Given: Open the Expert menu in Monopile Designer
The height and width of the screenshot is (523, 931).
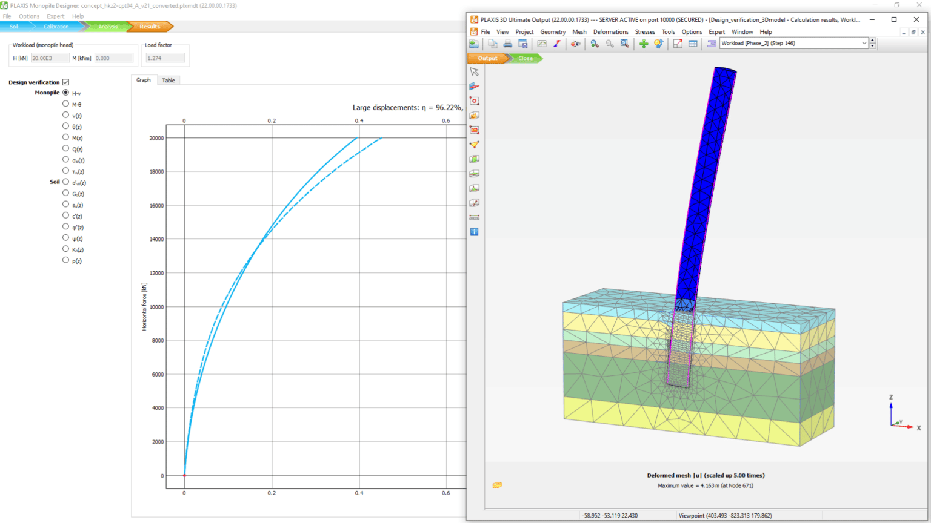Looking at the screenshot, I should point(55,16).
